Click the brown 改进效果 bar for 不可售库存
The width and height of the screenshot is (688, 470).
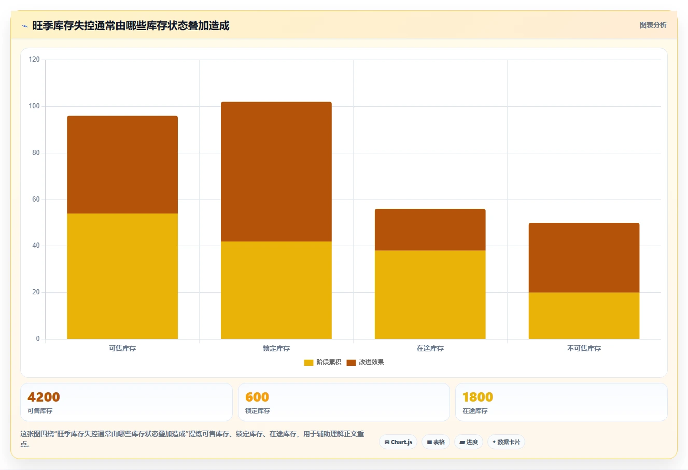pyautogui.click(x=584, y=258)
